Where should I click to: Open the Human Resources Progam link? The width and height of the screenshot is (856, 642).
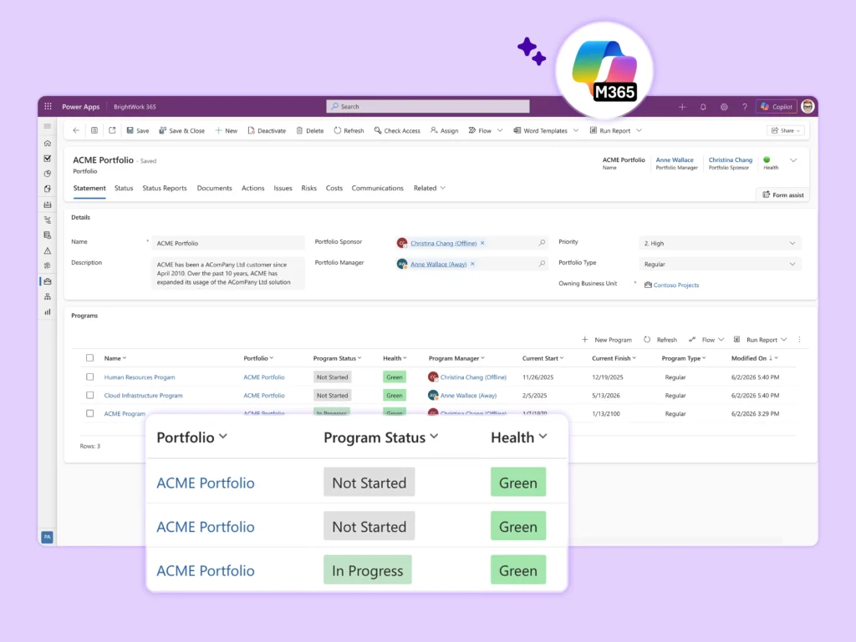[x=140, y=377]
